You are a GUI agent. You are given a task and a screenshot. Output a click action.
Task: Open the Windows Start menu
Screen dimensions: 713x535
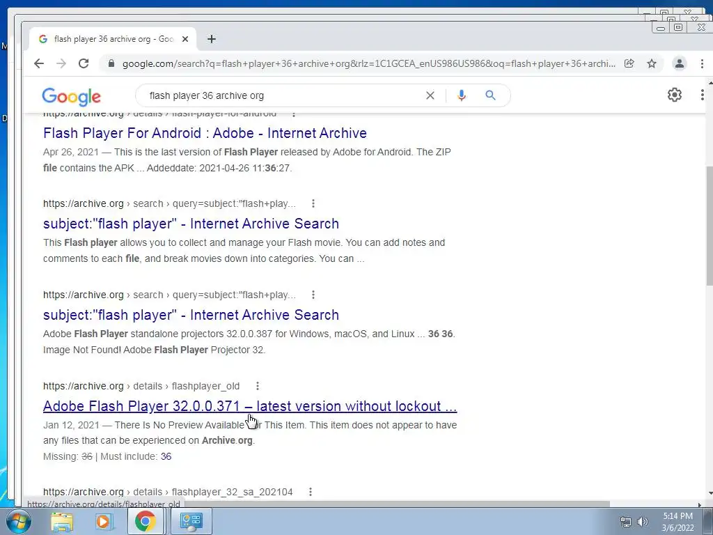point(18,521)
